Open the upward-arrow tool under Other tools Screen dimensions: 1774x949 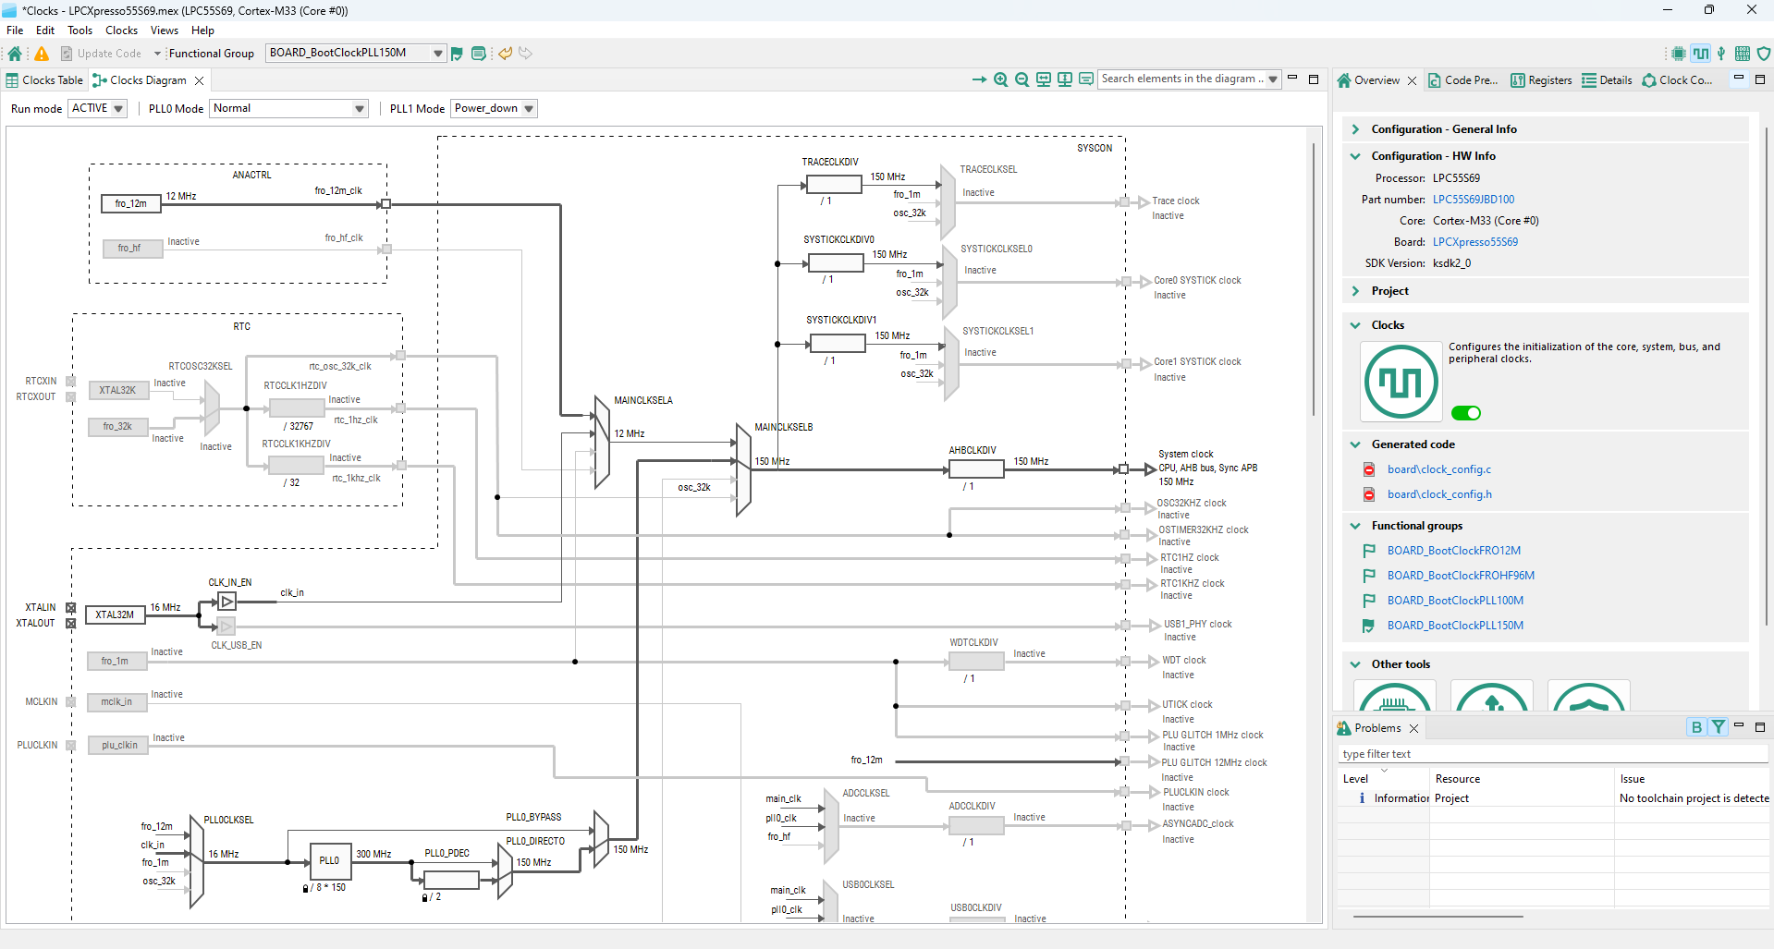(x=1492, y=696)
